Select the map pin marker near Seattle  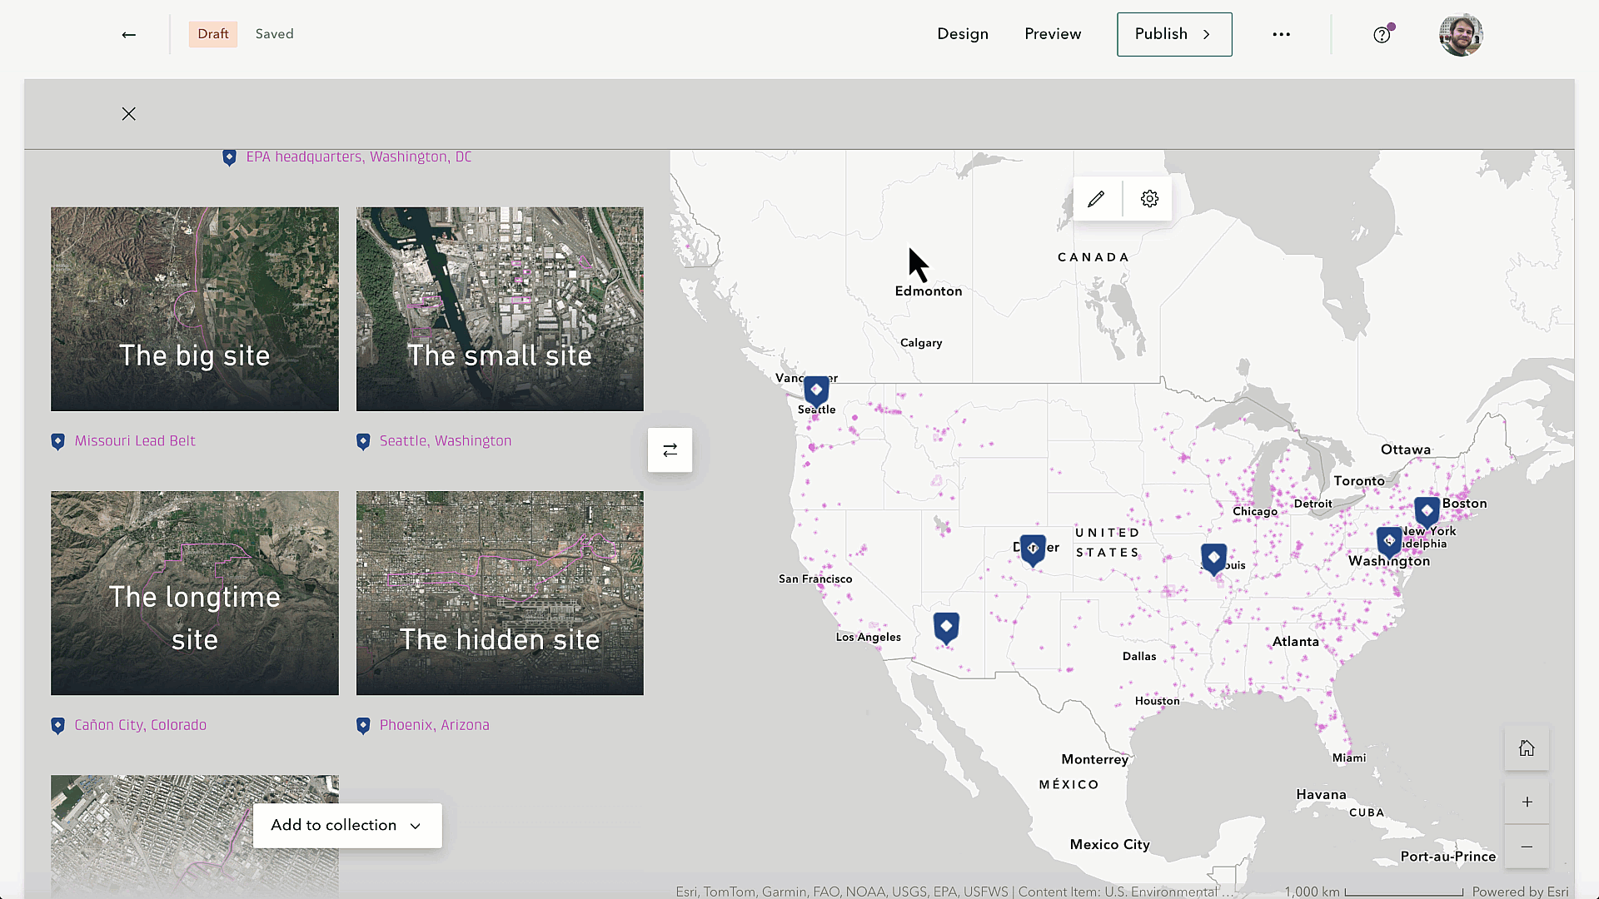coord(815,388)
